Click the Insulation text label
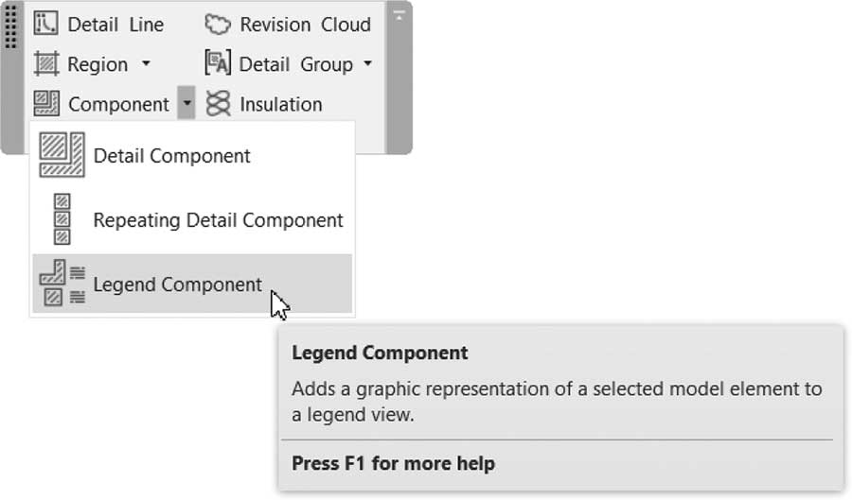The height and width of the screenshot is (500, 852). tap(281, 104)
